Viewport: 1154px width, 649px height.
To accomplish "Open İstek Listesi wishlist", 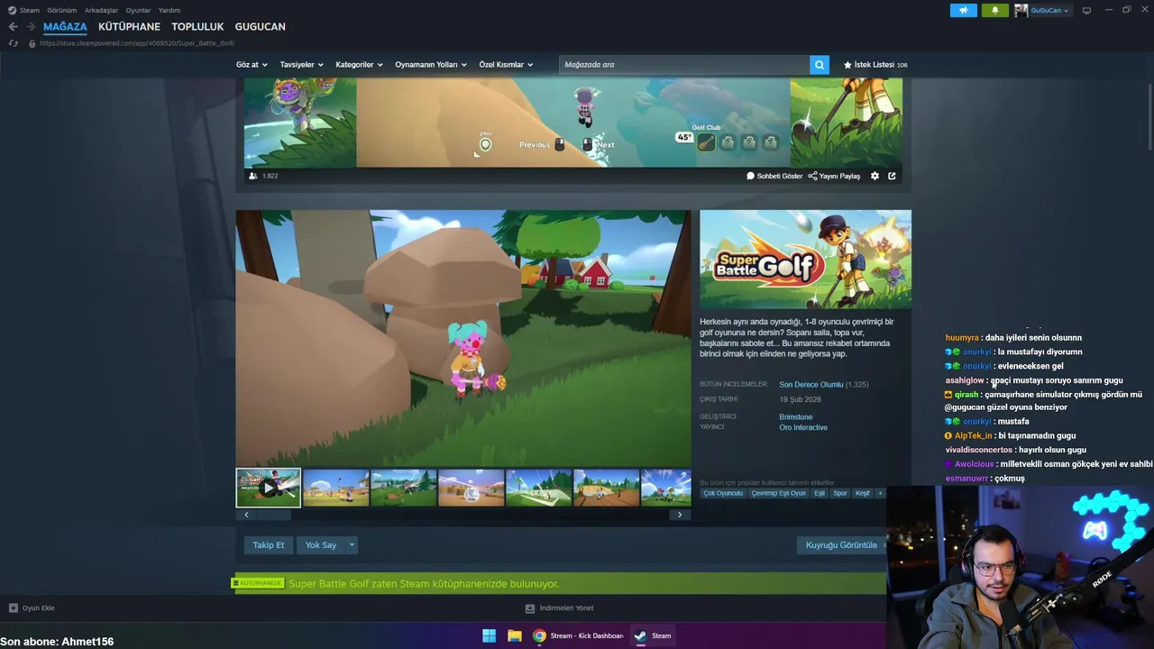I will click(875, 65).
